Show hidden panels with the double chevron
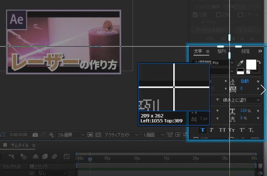This screenshot has height=176, width=267. (260, 51)
